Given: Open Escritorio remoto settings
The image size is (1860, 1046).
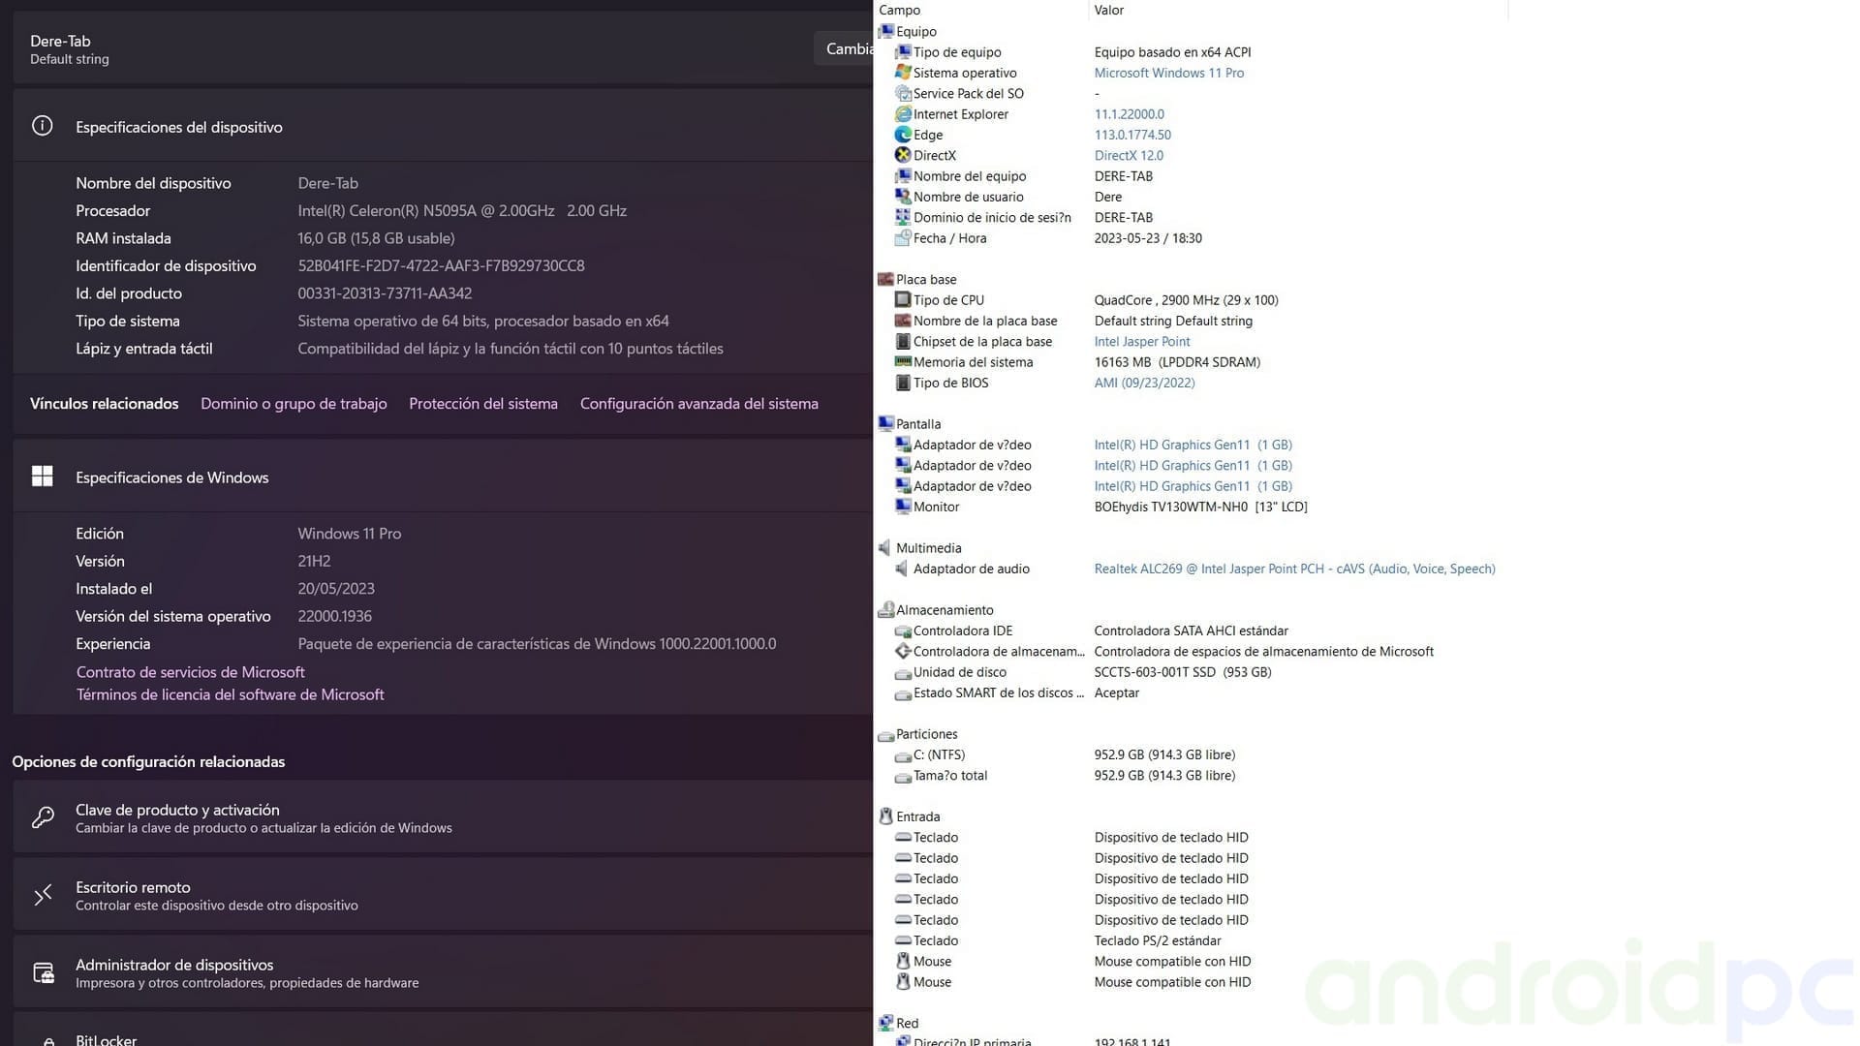Looking at the screenshot, I should [x=443, y=895].
